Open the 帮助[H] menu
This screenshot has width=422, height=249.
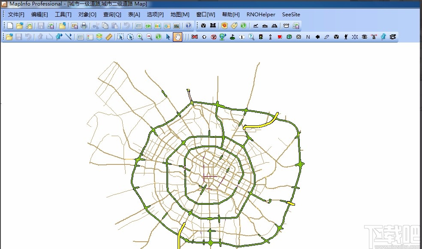[x=231, y=15]
